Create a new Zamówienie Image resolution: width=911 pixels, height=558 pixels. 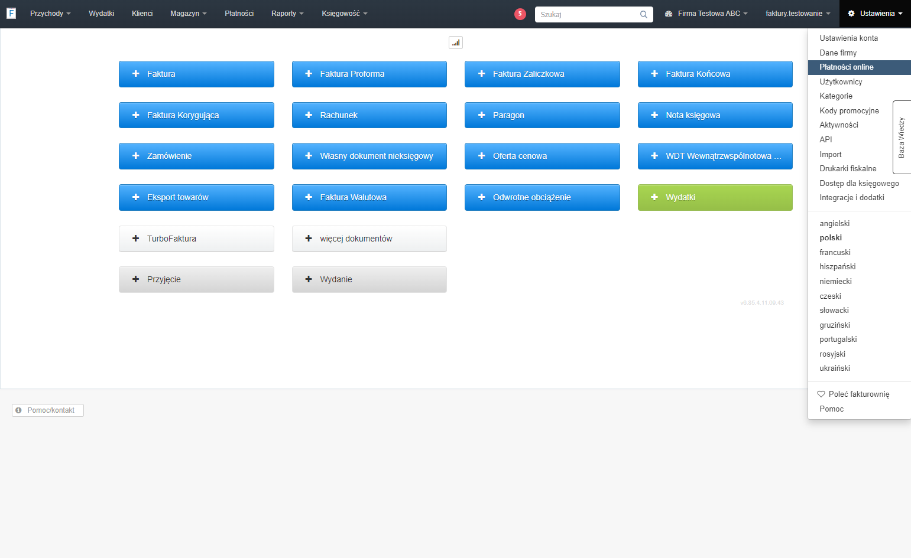196,156
